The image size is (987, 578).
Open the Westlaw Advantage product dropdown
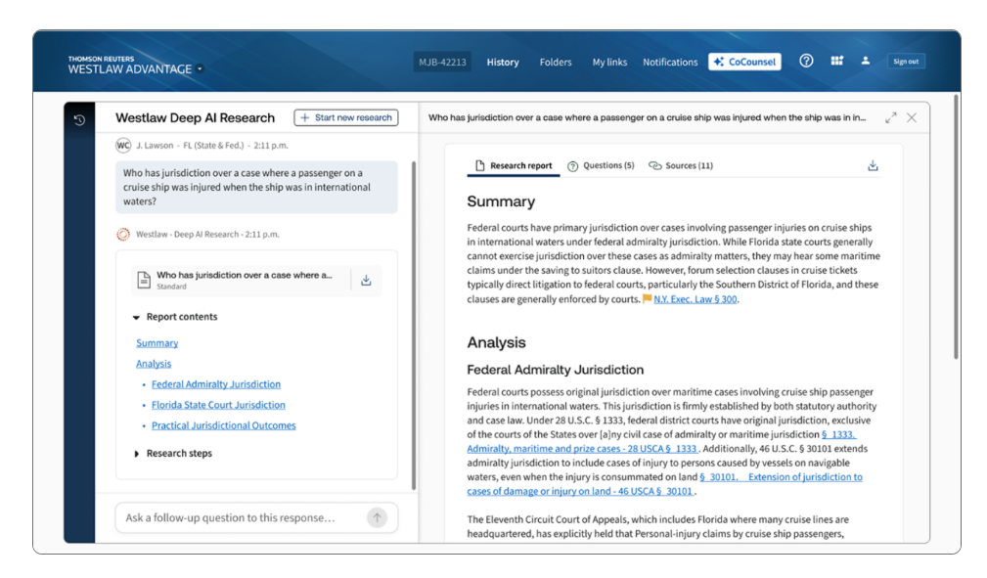tap(201, 69)
